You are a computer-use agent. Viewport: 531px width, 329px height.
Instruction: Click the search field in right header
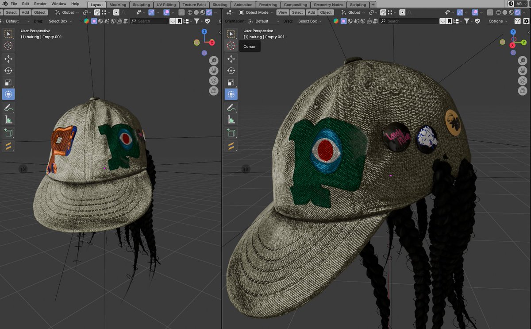[409, 21]
